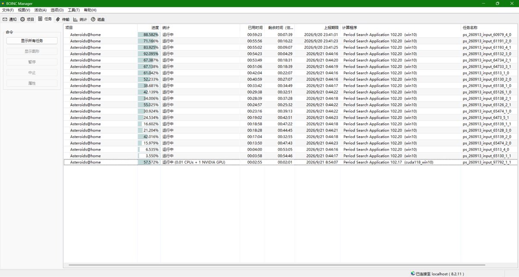The width and height of the screenshot is (519, 277).
Task: Open the 统计 tab with the bar chart icon
Action: tap(80, 19)
